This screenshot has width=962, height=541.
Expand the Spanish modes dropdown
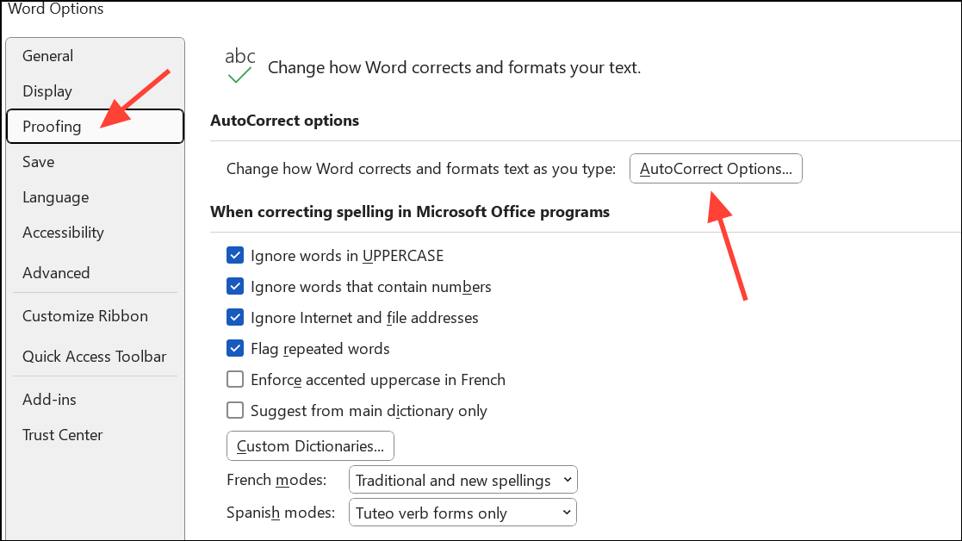(463, 513)
